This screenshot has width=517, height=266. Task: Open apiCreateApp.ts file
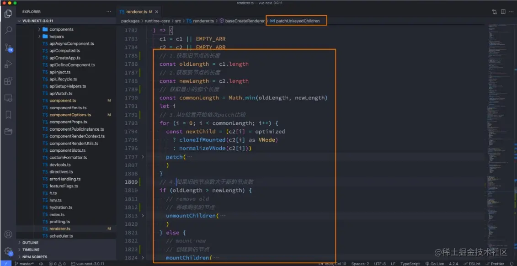pyautogui.click(x=65, y=58)
